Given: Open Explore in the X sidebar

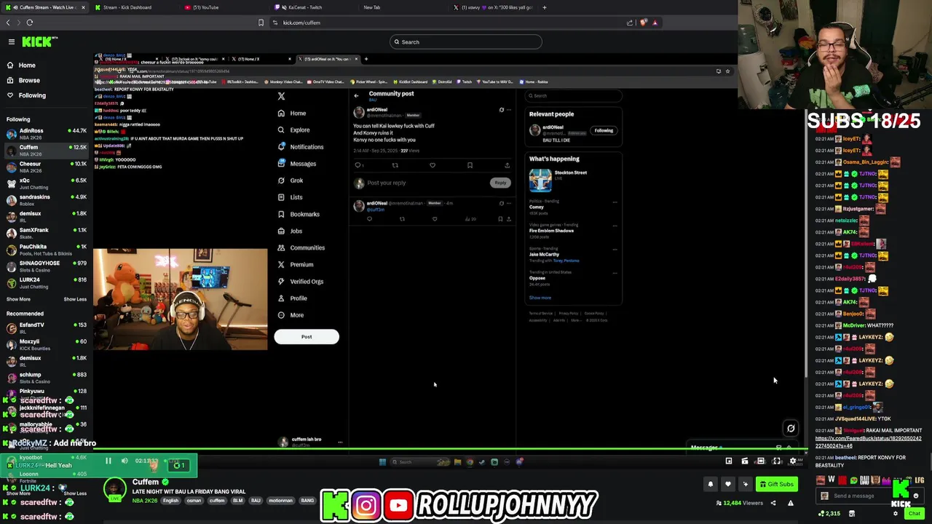Looking at the screenshot, I should [x=294, y=130].
